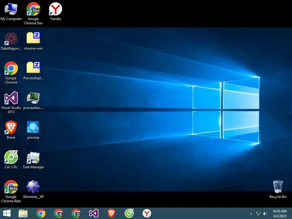
Task: Open File Explorer from the taskbar
Action: (x=23, y=213)
